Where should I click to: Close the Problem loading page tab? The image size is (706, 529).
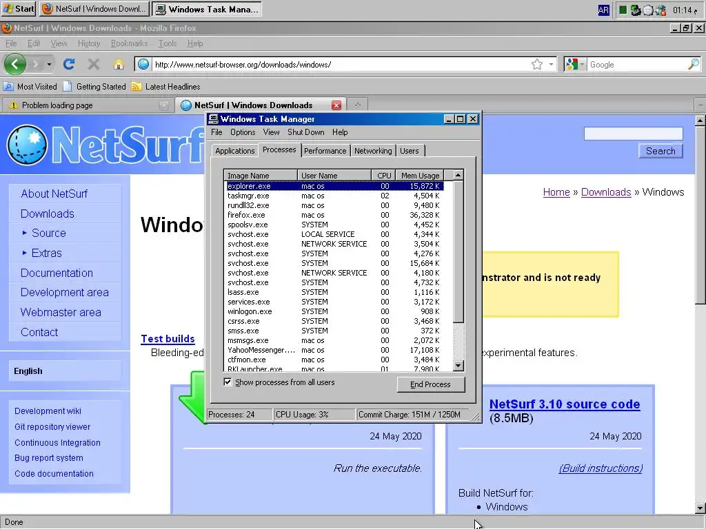(x=164, y=105)
